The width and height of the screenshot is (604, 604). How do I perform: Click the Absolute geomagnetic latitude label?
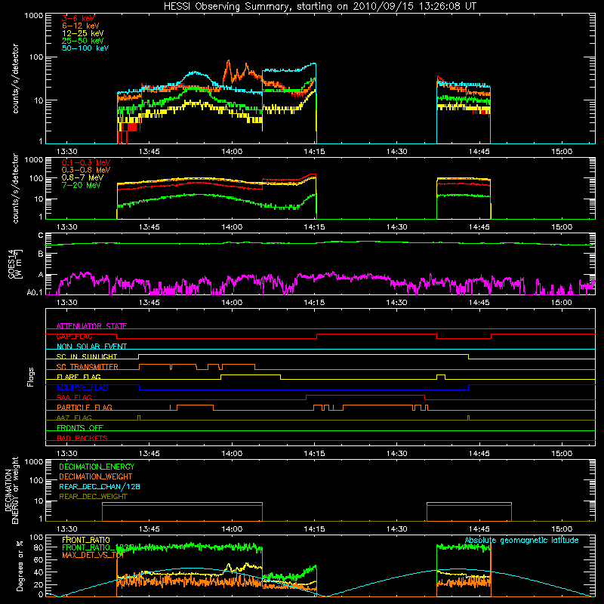point(522,541)
